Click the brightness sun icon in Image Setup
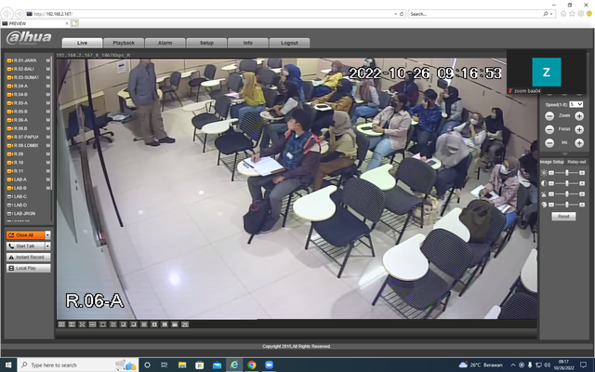The height and width of the screenshot is (372, 595). pos(544,173)
